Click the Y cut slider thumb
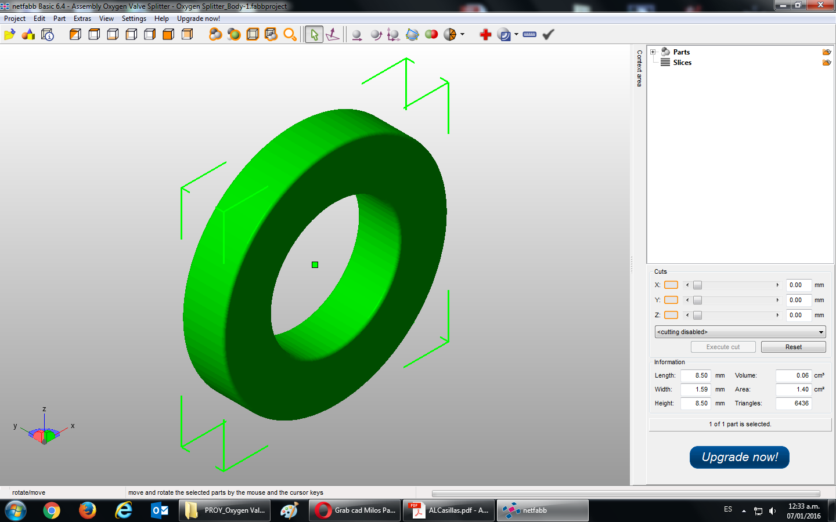The width and height of the screenshot is (836, 522). point(697,300)
